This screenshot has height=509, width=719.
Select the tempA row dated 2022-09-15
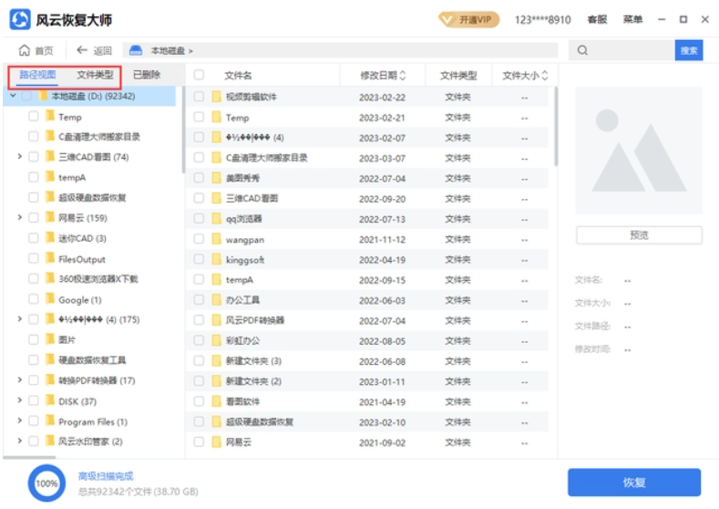[367, 279]
